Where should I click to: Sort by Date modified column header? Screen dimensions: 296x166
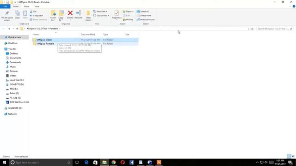(x=91, y=35)
